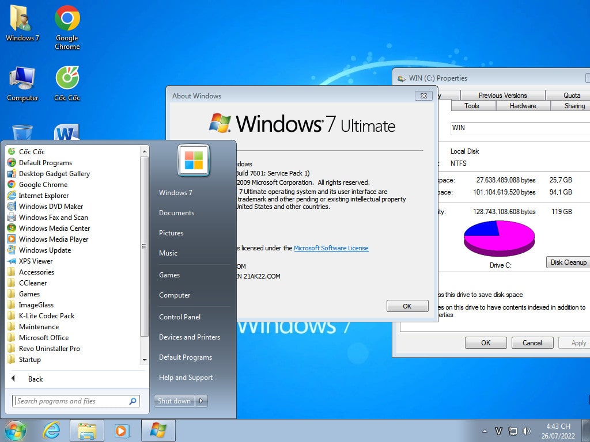Click XPS Viewer icon in programs list
590x442 pixels.
pos(12,261)
